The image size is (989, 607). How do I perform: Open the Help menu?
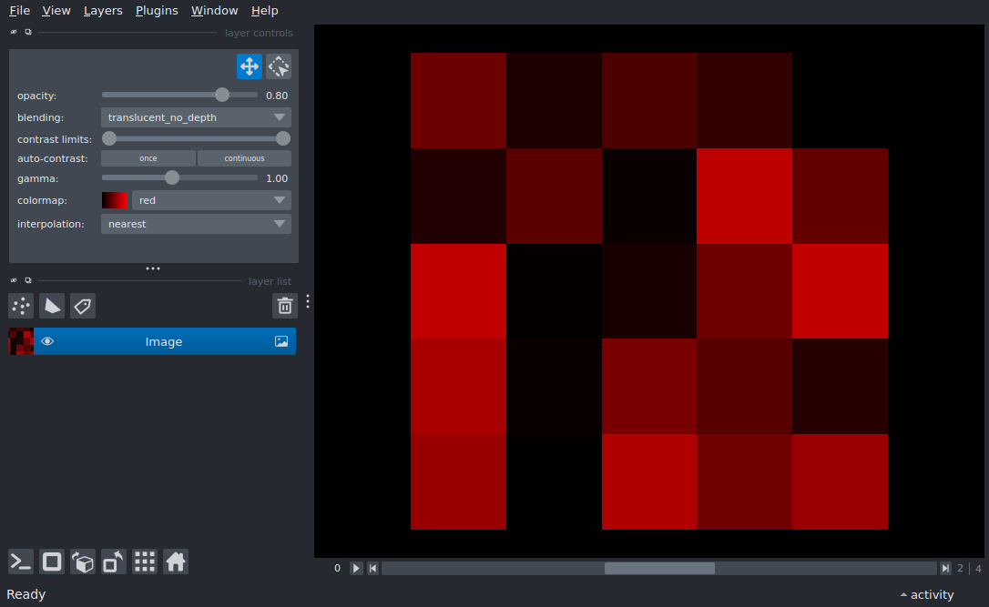coord(264,11)
